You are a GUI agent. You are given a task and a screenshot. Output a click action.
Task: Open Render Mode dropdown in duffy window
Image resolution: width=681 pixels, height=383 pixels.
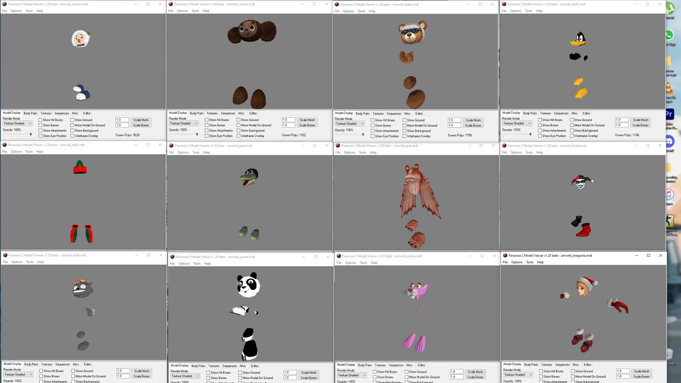pyautogui.click(x=517, y=123)
